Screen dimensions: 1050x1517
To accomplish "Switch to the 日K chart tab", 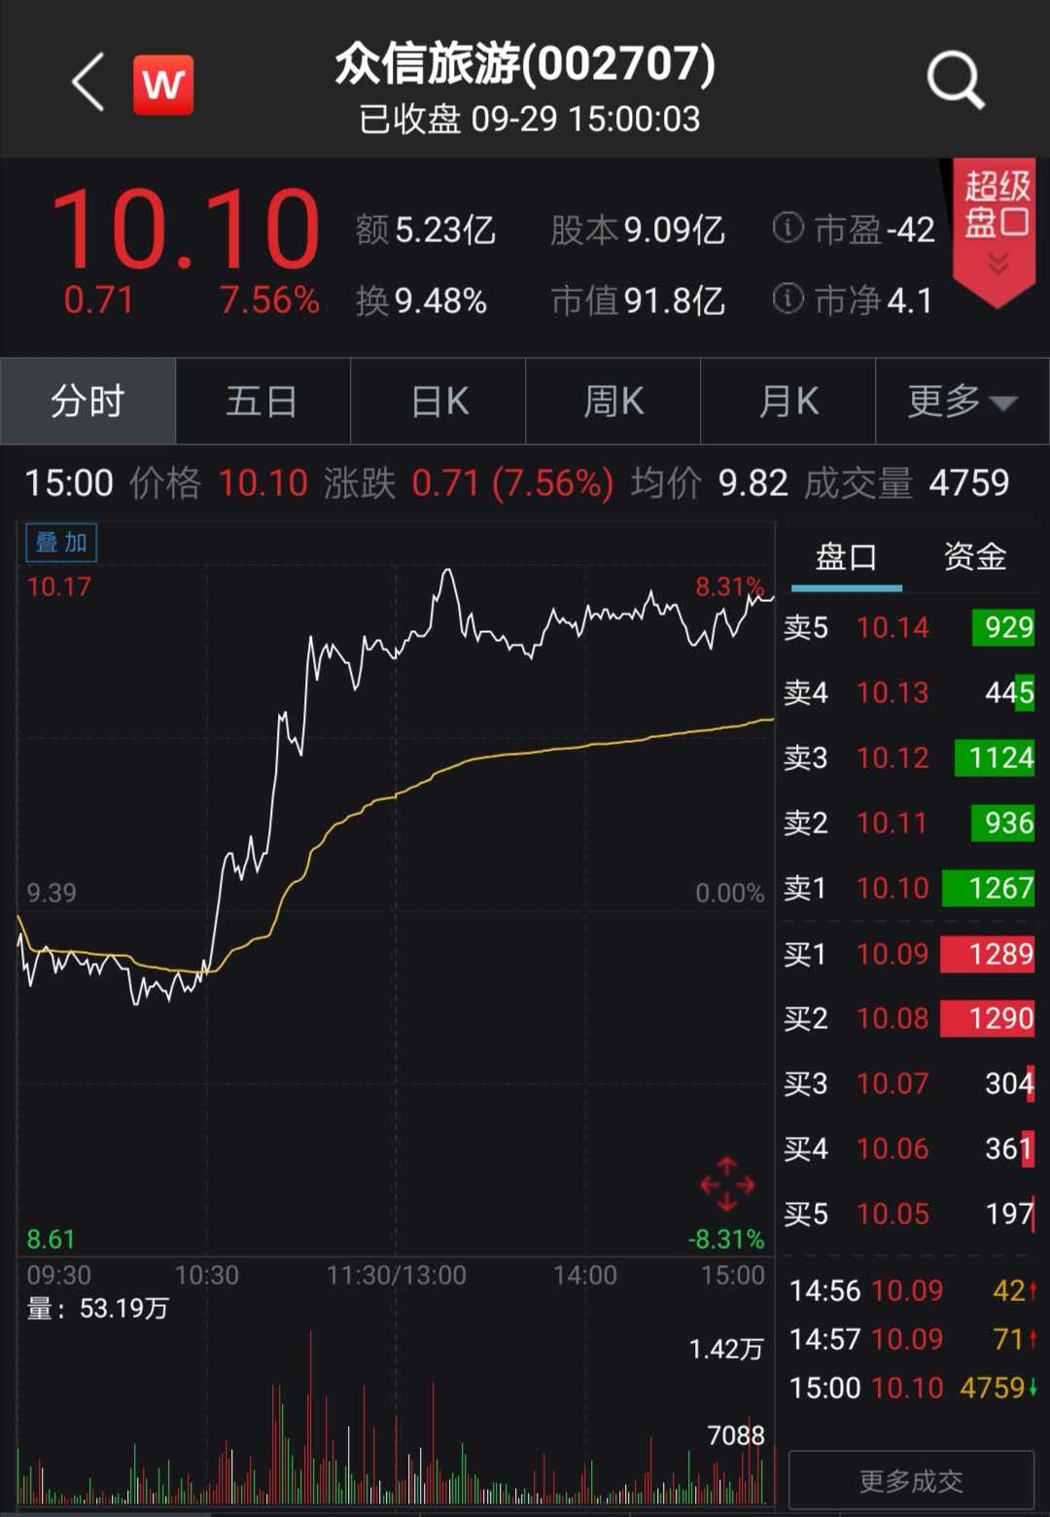I will pos(438,401).
